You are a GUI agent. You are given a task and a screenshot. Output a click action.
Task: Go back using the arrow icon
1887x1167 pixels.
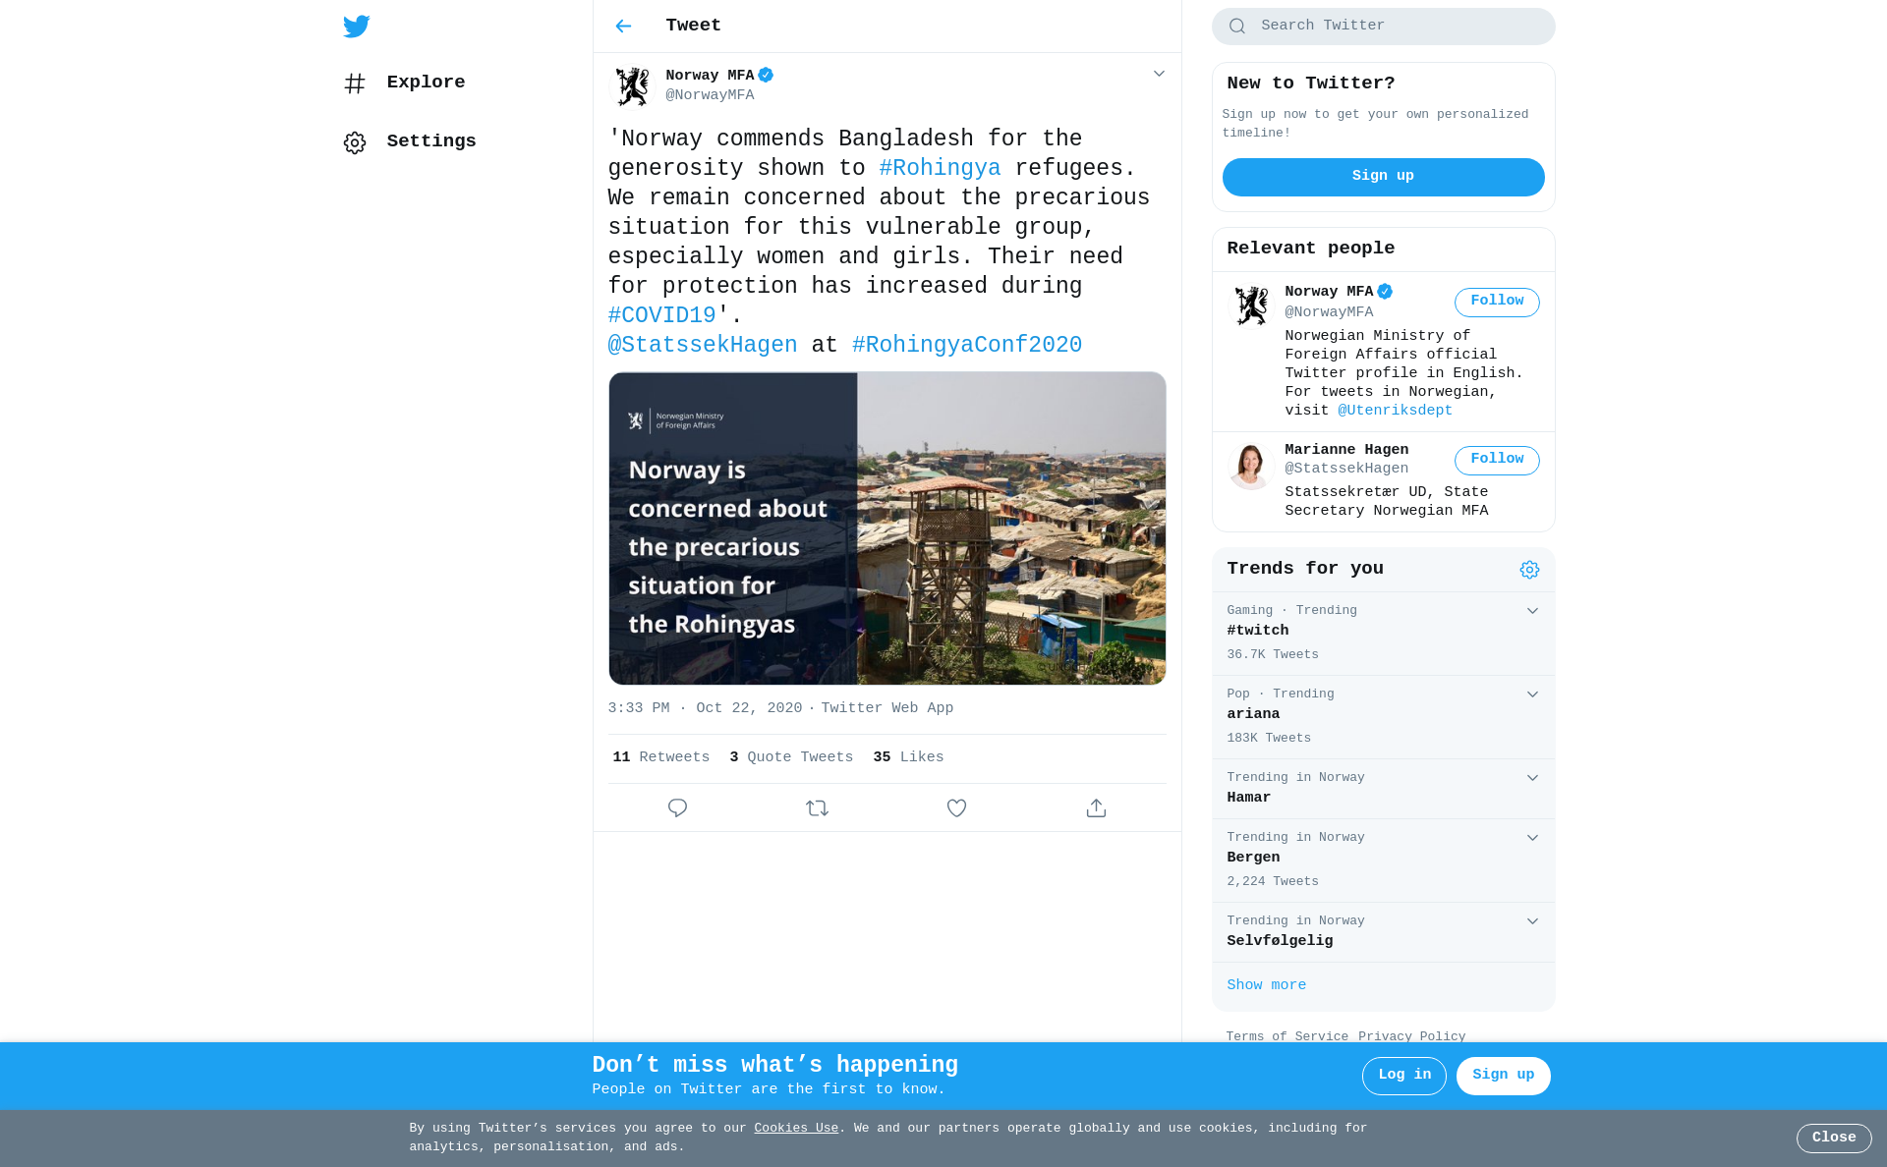tap(623, 27)
